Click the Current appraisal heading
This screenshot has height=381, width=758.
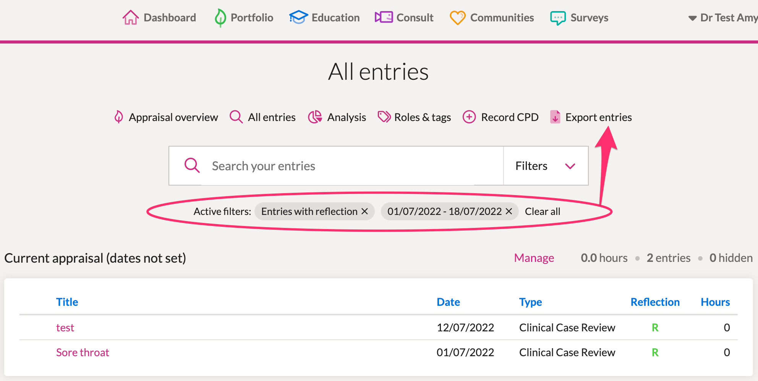[x=95, y=258]
